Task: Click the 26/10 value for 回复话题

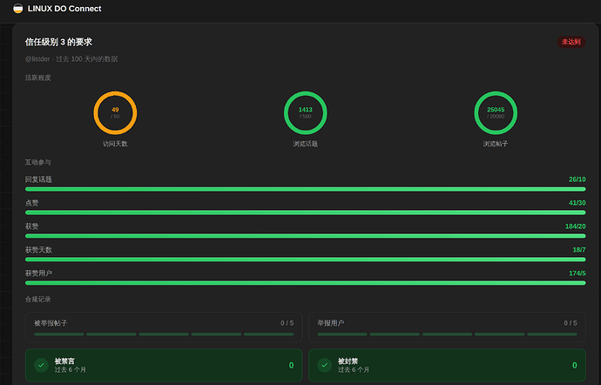Action: point(577,179)
